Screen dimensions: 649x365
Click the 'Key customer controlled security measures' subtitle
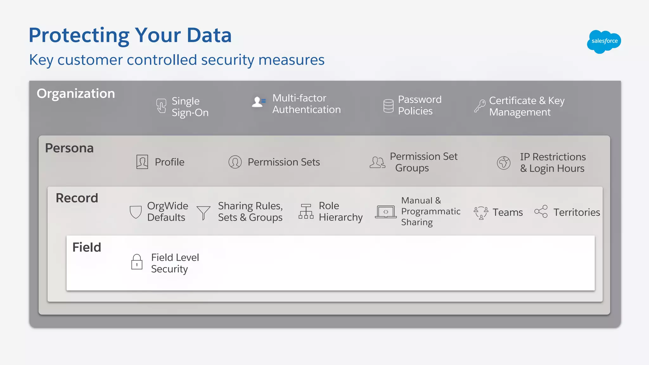click(x=177, y=60)
